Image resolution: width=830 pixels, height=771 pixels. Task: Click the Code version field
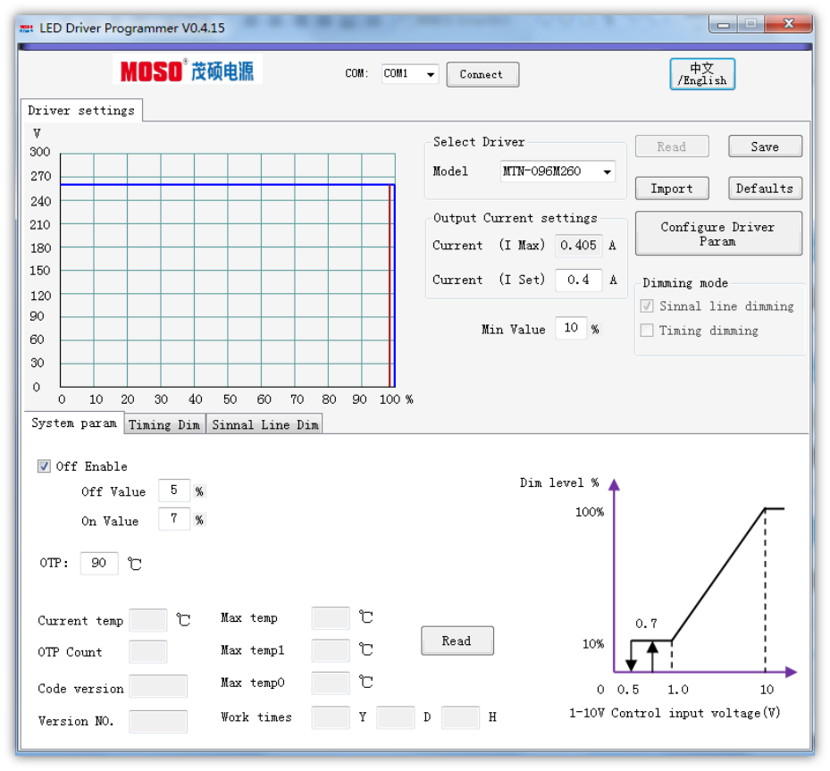(158, 686)
